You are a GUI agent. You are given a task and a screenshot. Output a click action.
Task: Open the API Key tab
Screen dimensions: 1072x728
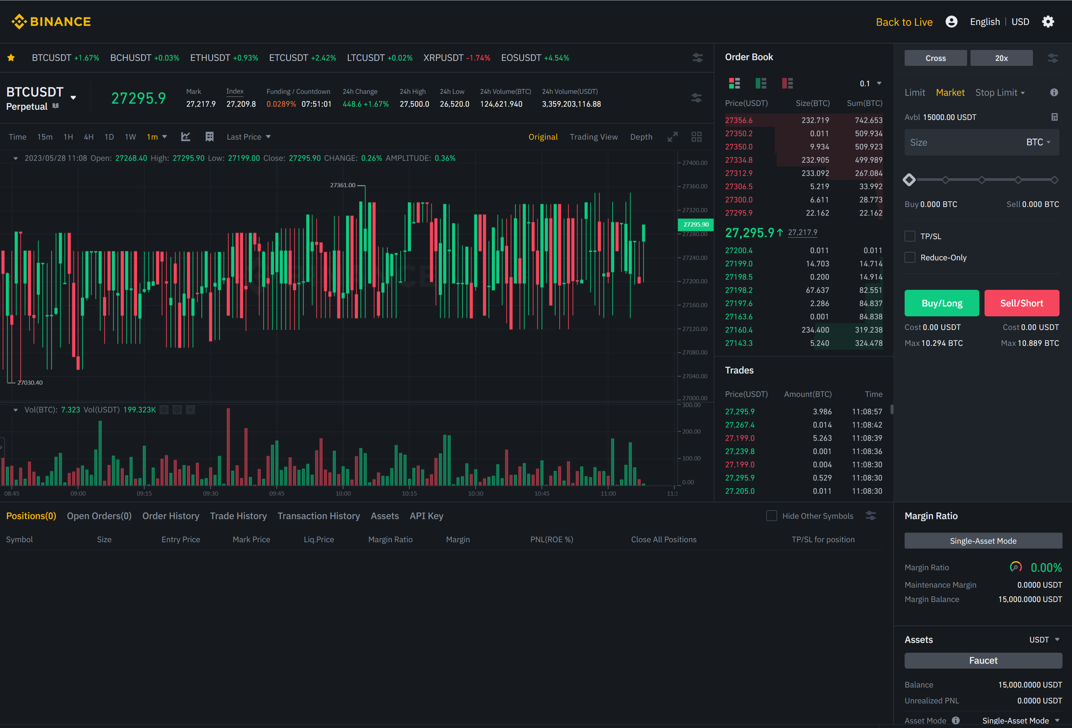(426, 515)
